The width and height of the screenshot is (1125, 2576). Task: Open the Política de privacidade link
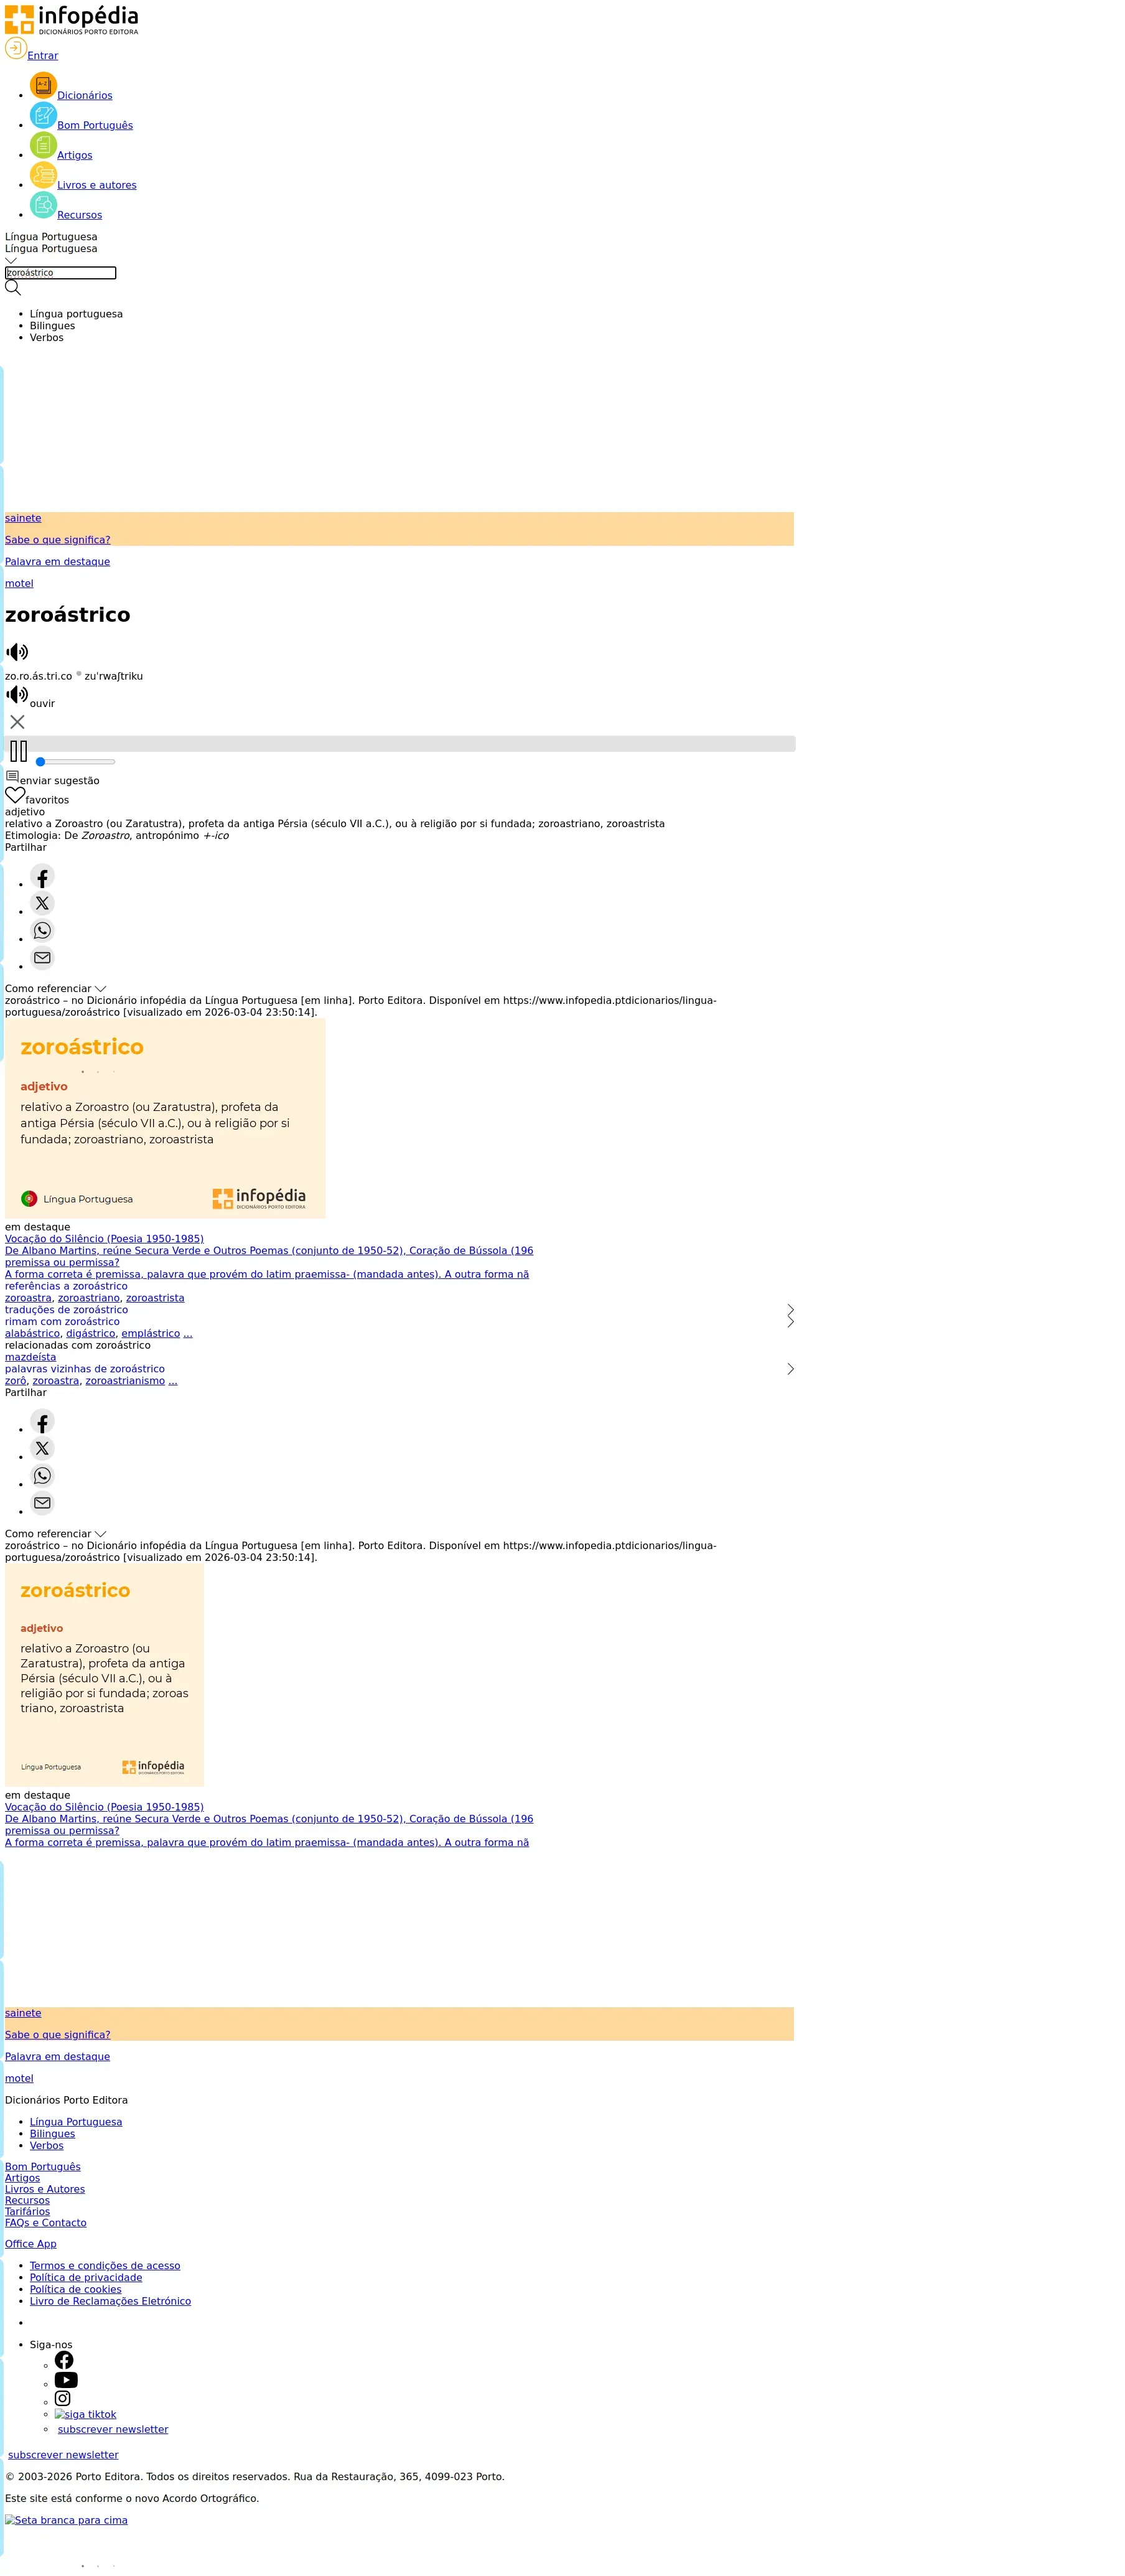(x=86, y=2278)
